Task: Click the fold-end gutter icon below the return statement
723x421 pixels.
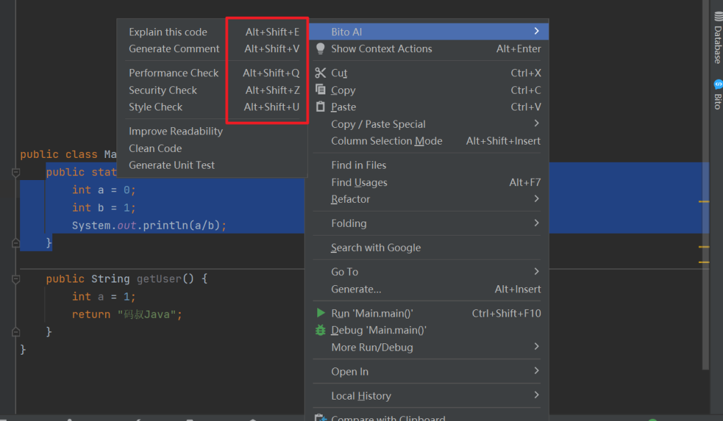Action: pos(15,332)
